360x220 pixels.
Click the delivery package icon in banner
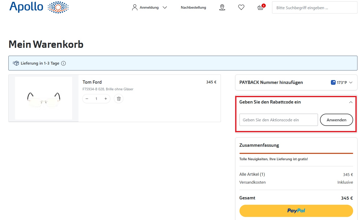pyautogui.click(x=16, y=63)
